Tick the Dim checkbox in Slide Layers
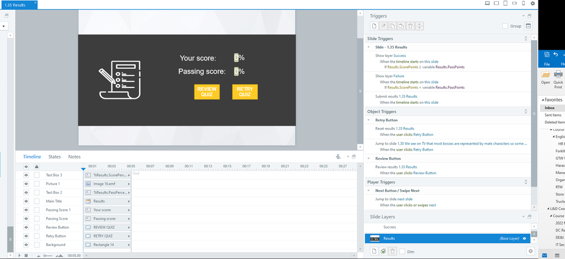Viewport: 565px width, 259px height. [403, 252]
